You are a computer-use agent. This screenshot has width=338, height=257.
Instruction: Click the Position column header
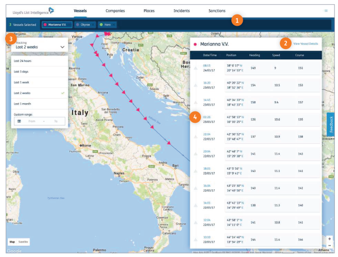[x=231, y=55]
